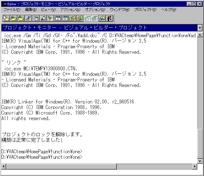The image size is (204, 176).
Task: Click the IBM(R) Linker for Windows line
Action: [x=68, y=102]
